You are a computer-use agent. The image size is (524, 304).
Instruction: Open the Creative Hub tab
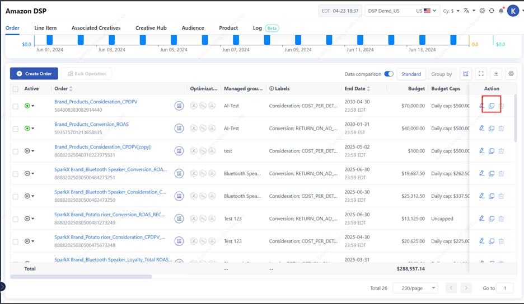(x=151, y=28)
